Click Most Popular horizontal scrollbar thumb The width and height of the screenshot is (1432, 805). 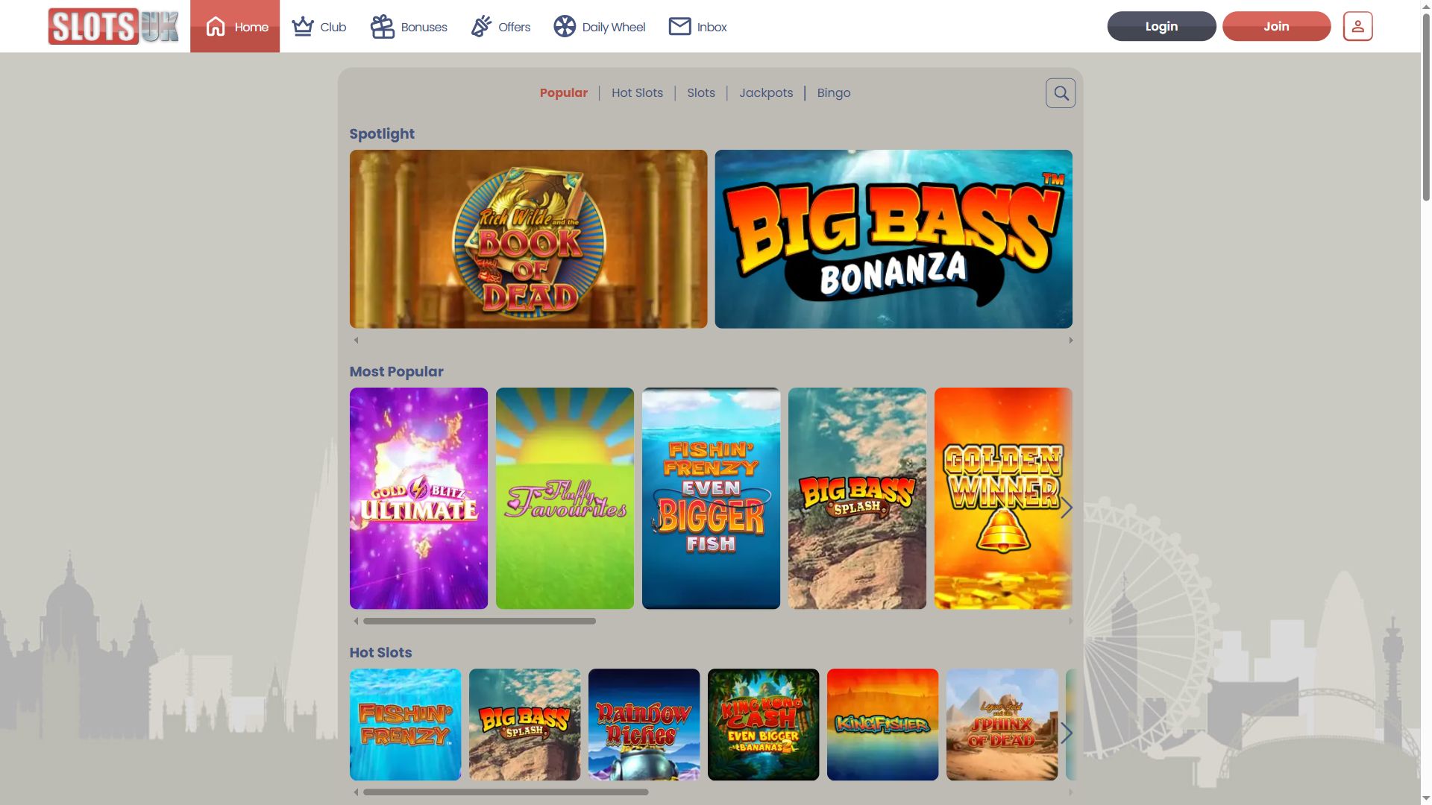[x=479, y=621]
